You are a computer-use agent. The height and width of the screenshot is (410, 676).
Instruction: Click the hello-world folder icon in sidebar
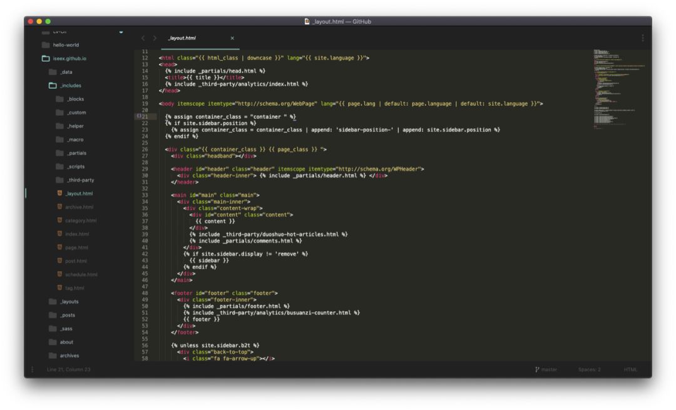pyautogui.click(x=45, y=45)
